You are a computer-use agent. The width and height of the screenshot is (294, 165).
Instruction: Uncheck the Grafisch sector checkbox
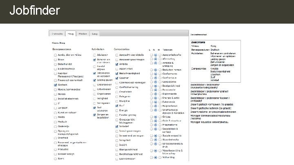[55, 85]
